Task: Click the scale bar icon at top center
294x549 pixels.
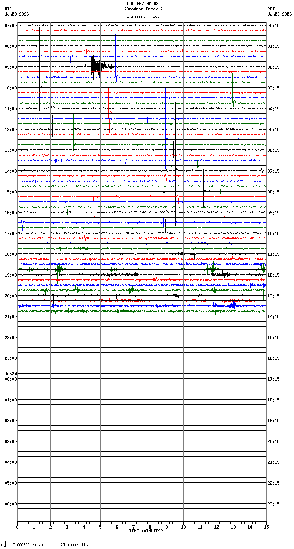Action: point(123,16)
